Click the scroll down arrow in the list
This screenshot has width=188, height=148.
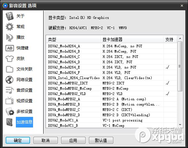coord(180,125)
